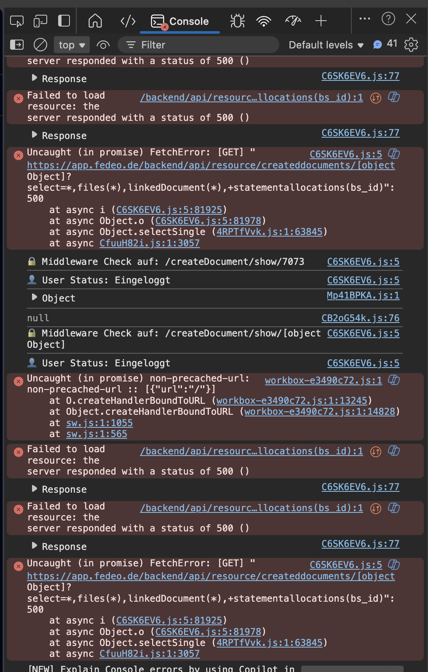428x672 pixels.
Task: Open the Performance panel gauge icon
Action: click(x=293, y=21)
